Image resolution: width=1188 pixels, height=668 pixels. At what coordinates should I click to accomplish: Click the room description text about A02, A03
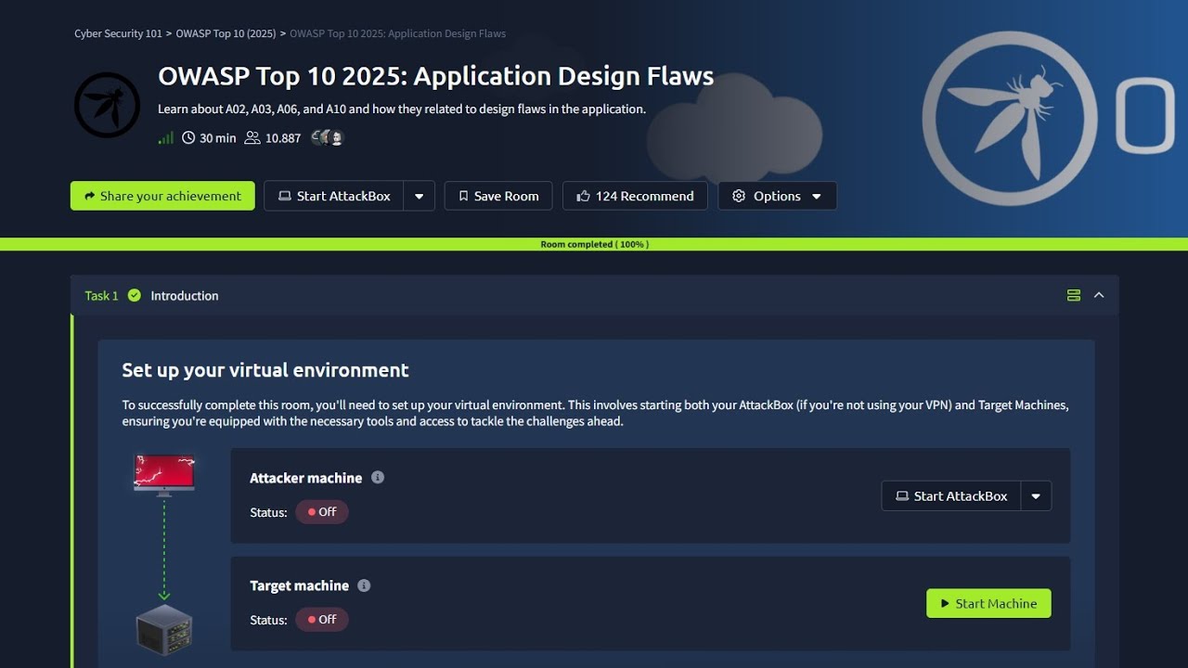pos(402,109)
